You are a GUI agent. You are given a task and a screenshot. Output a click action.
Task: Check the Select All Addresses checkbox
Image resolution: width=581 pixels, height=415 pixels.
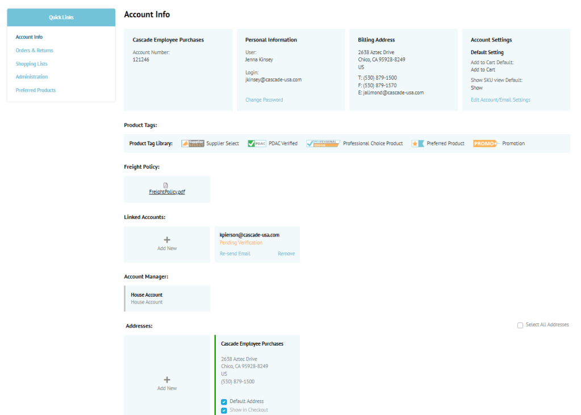[520, 325]
